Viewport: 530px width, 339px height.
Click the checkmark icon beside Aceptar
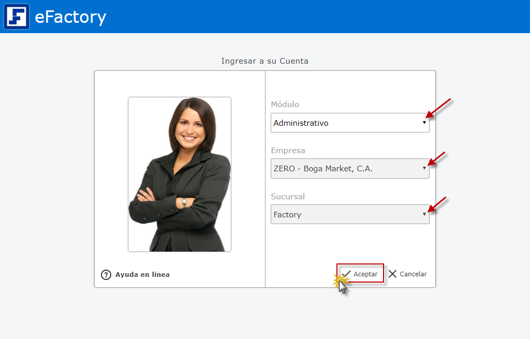click(x=346, y=274)
